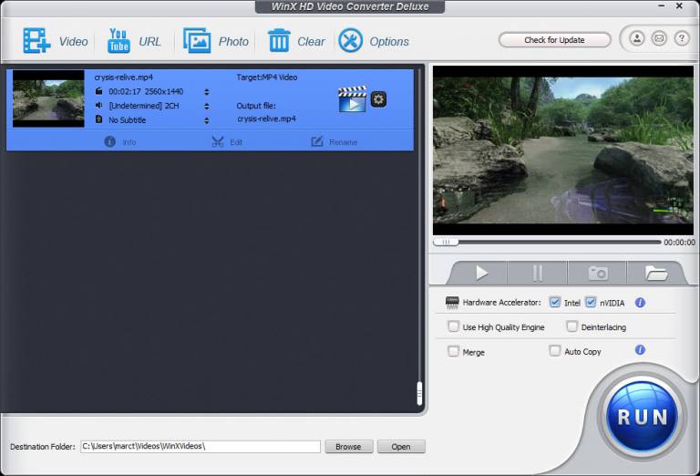Click the video preview pane

click(563, 150)
